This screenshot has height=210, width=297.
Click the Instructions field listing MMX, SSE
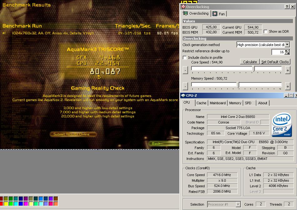coord(250,159)
